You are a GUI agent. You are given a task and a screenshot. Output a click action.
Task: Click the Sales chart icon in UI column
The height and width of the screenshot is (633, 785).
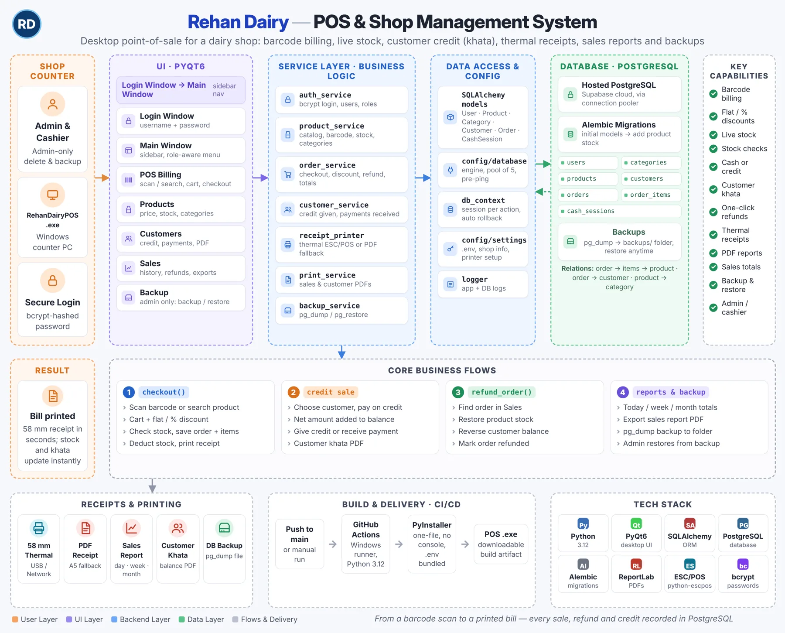coord(129,268)
